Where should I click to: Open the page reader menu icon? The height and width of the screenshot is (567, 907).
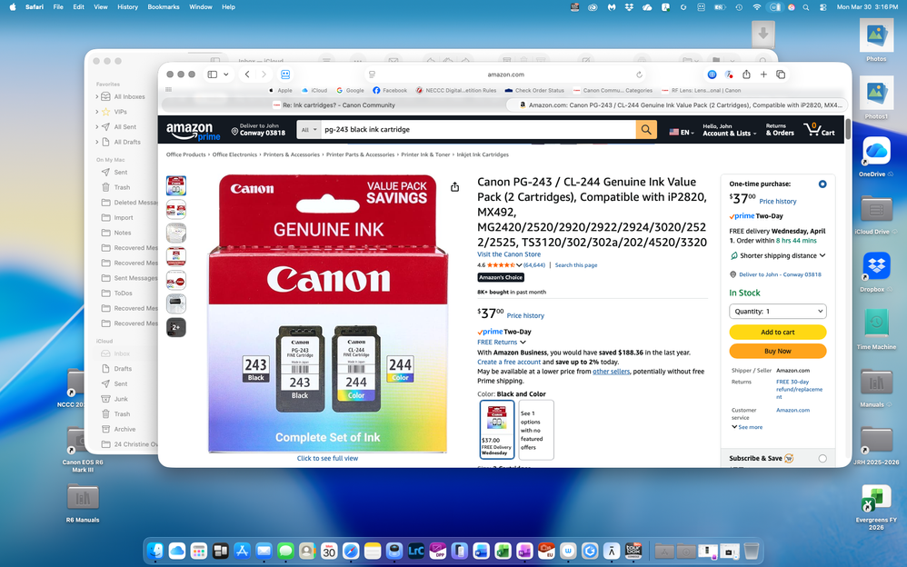point(372,75)
